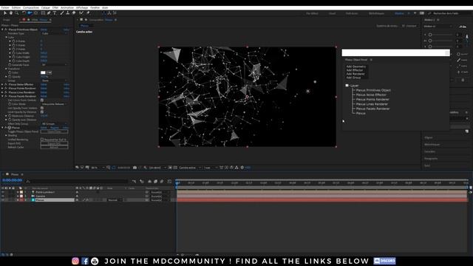
Task: Hide the Camera layer eye
Action: tap(3, 196)
